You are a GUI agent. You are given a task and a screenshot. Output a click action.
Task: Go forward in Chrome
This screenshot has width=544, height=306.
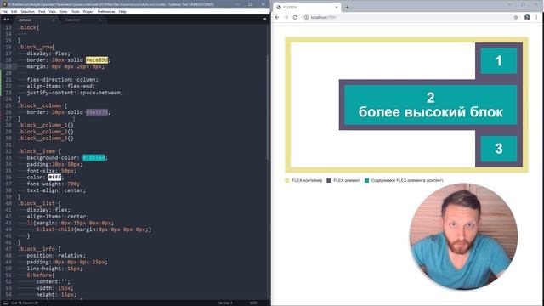click(x=286, y=17)
